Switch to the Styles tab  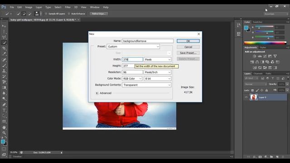263,48
